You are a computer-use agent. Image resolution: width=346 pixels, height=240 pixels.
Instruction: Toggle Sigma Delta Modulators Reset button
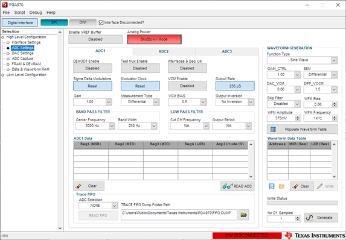click(92, 86)
